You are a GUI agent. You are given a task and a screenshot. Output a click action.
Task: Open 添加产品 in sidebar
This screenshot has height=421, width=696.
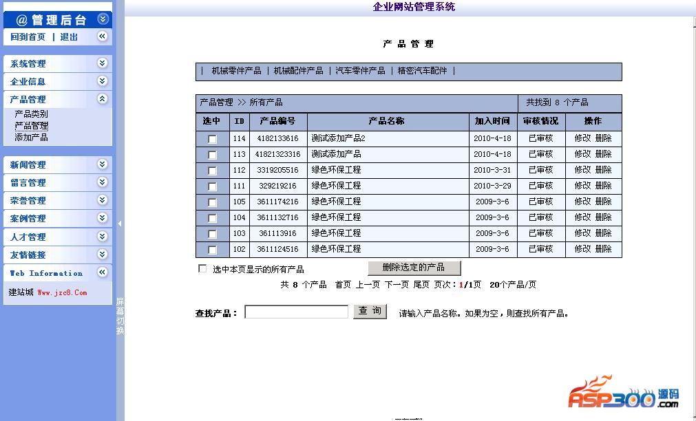31,138
